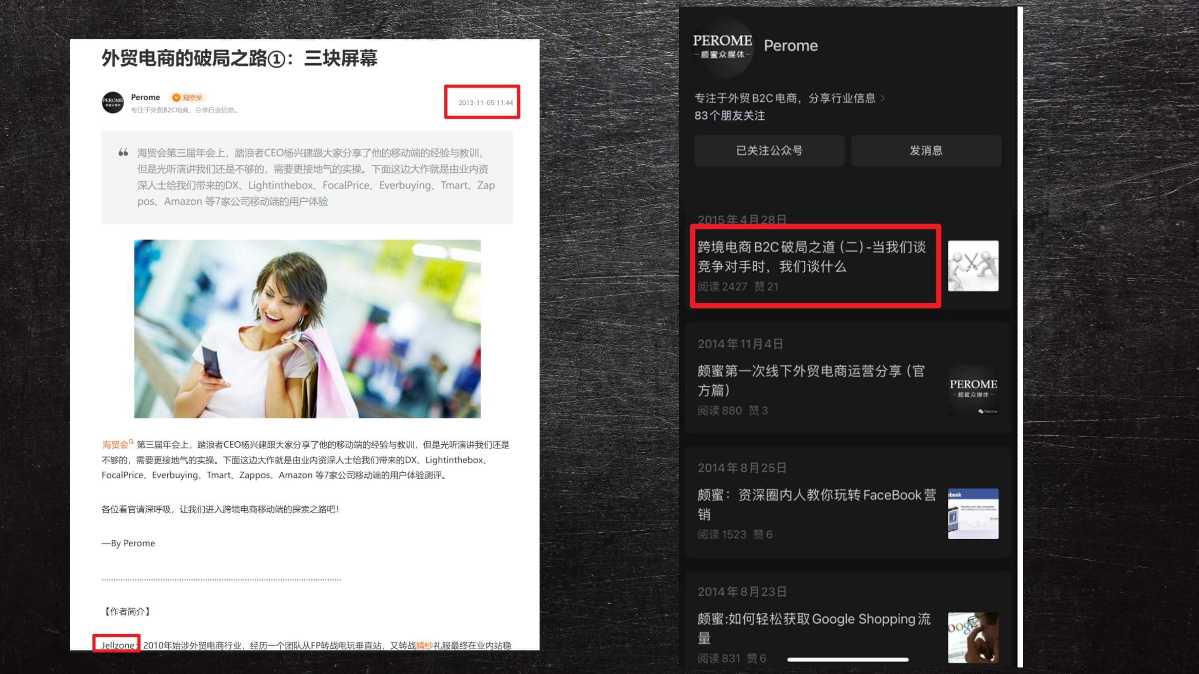The height and width of the screenshot is (674, 1199).
Task: Click 阅读 2427 赞 21 stats text
Action: tap(738, 286)
